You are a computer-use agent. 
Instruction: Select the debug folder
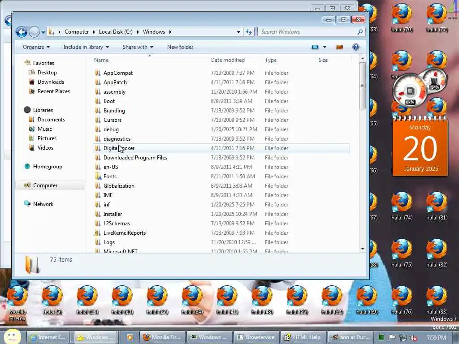[x=111, y=129]
